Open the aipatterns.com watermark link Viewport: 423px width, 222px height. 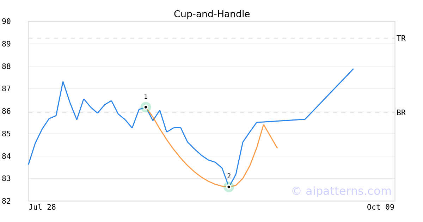tap(341, 191)
